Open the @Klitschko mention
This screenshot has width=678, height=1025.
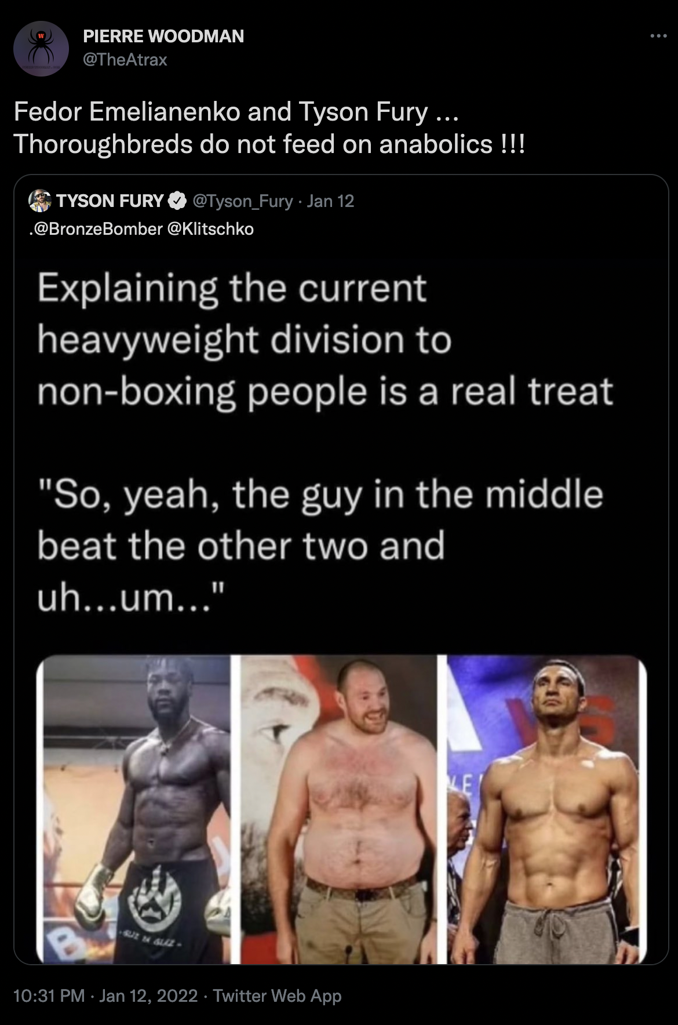[210, 229]
